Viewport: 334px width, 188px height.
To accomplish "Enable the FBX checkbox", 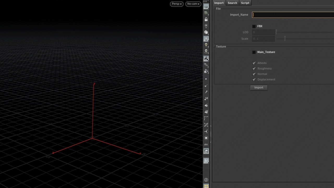I will [254, 26].
